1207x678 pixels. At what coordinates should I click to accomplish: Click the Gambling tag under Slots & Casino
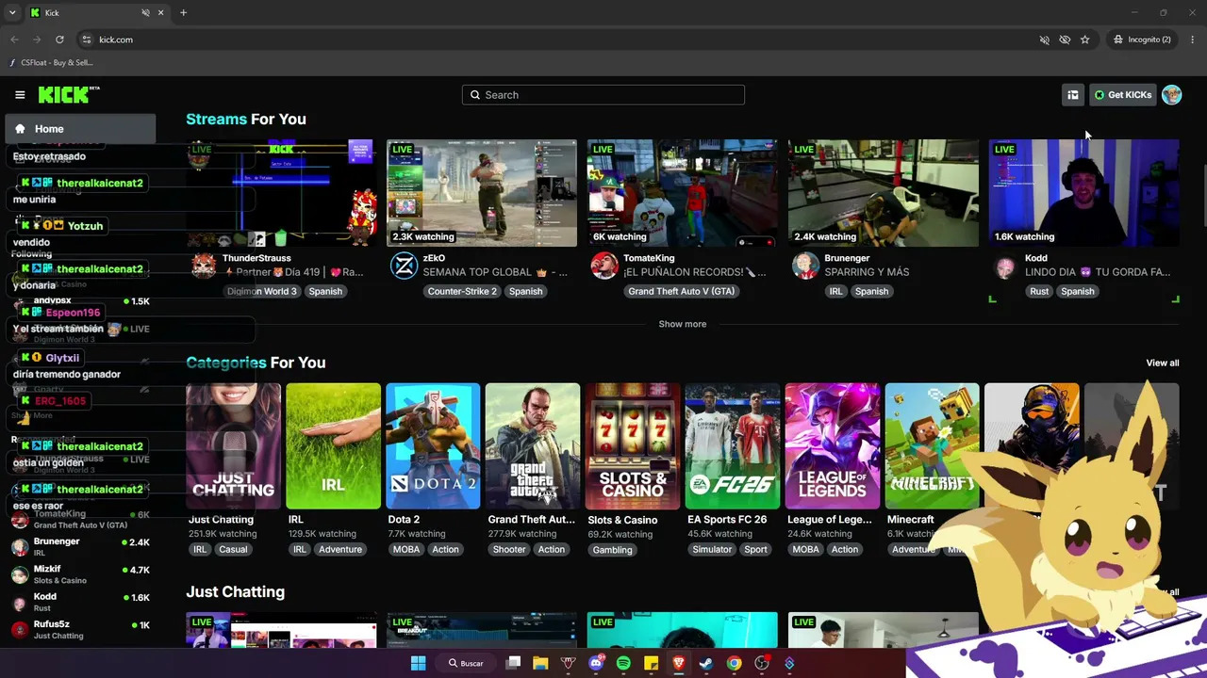[x=612, y=550]
